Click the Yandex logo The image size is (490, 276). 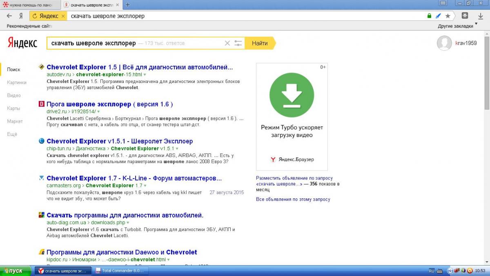coord(22,43)
